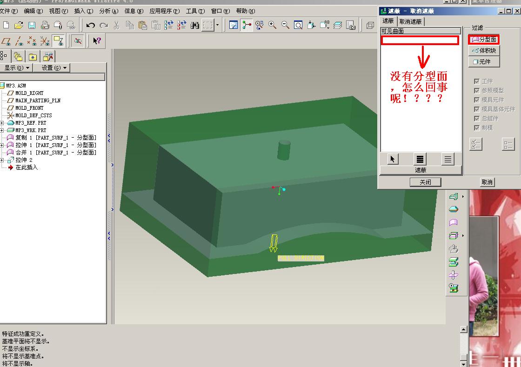Click the mold layout icon at toolbar bottom
This screenshot has width=521, height=367.
click(x=454, y=288)
